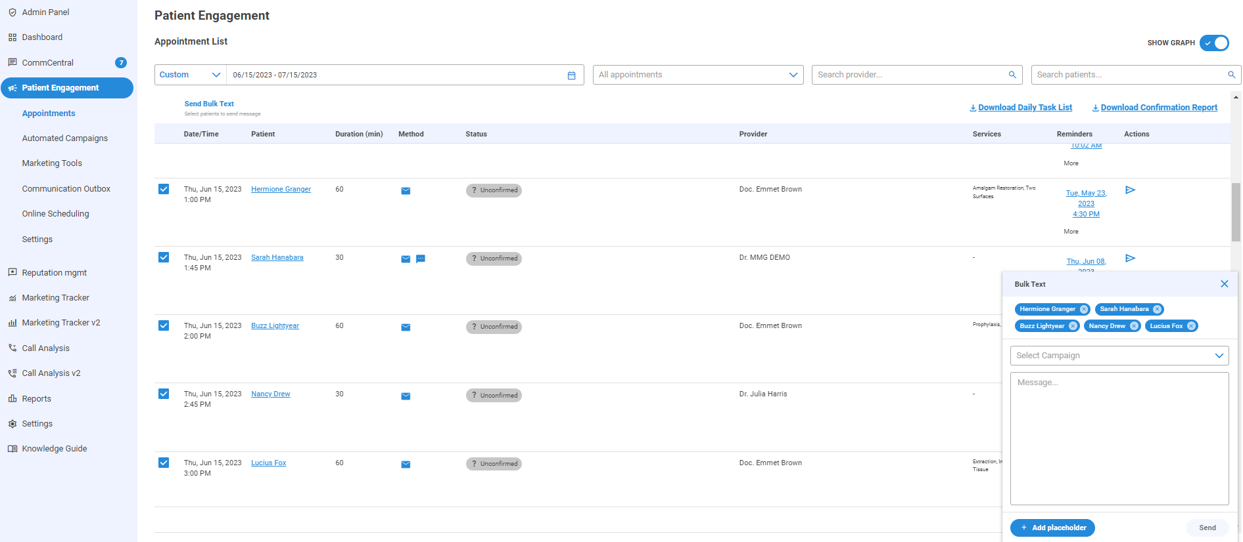Open the Select Campaign dropdown
This screenshot has width=1243, height=542.
pyautogui.click(x=1119, y=356)
